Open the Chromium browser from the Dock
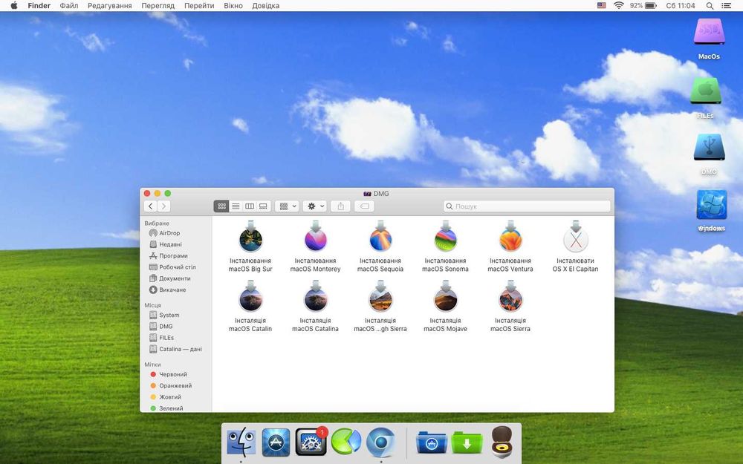Viewport: 743px width, 464px height. pos(381,442)
